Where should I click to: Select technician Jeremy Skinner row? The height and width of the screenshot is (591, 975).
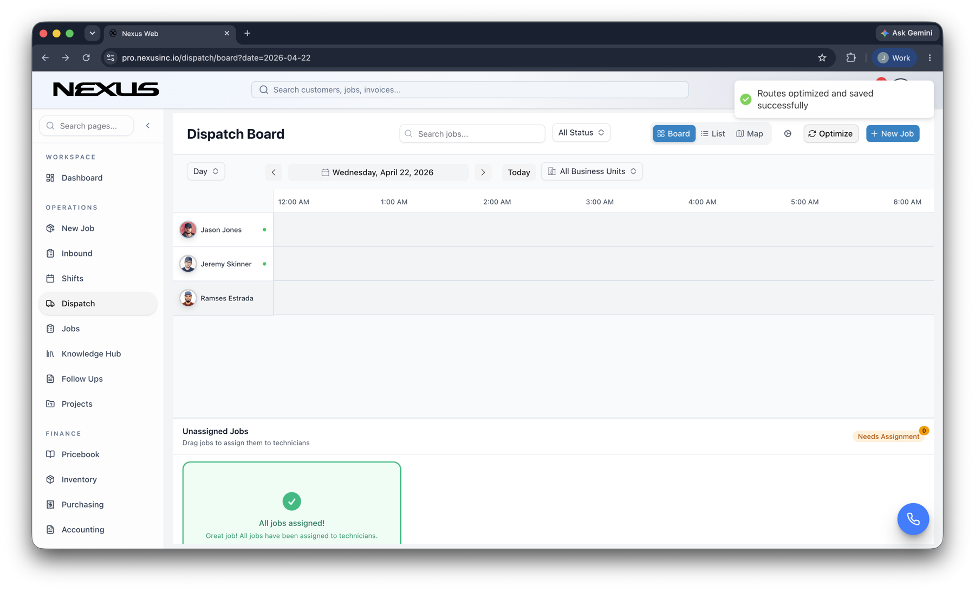pos(223,264)
